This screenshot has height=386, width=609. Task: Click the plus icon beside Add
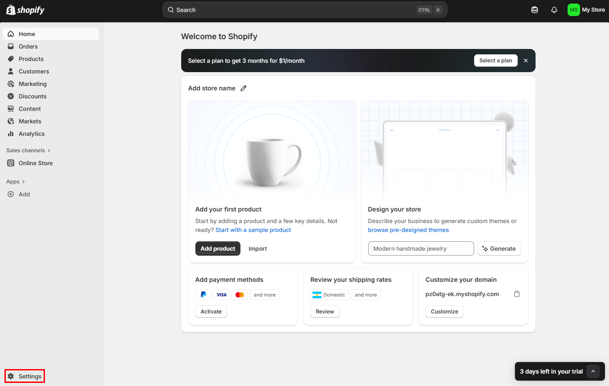pos(11,194)
